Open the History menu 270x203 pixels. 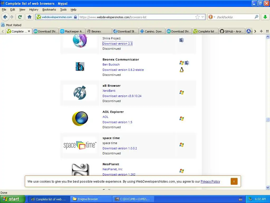tap(33, 10)
